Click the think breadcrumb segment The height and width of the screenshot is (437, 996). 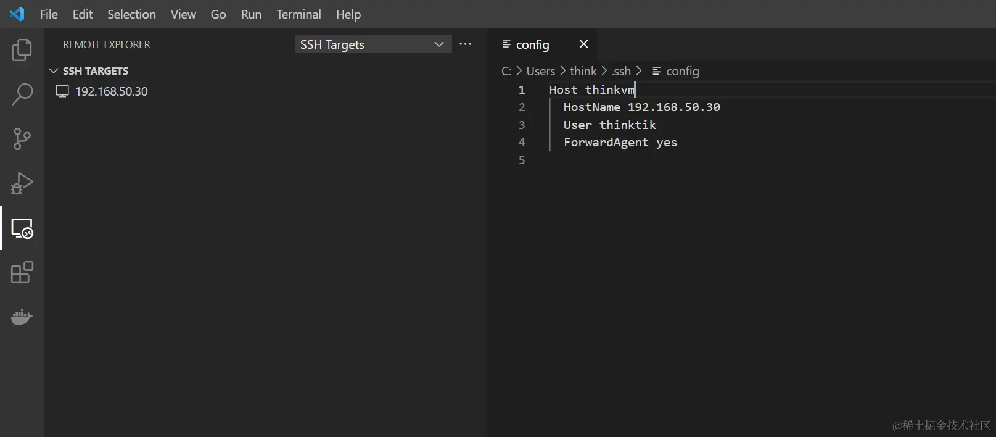point(583,71)
